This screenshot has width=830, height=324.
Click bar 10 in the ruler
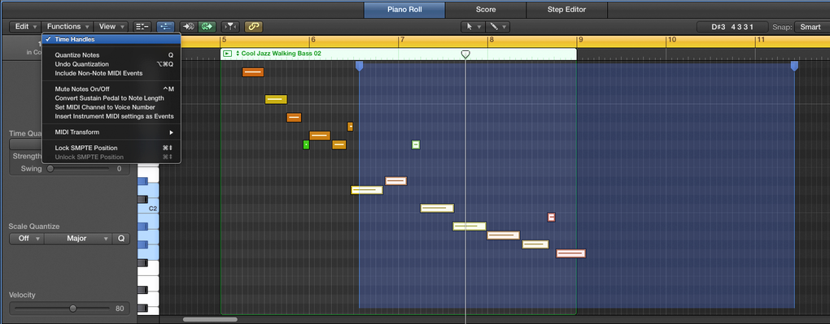[x=671, y=40]
